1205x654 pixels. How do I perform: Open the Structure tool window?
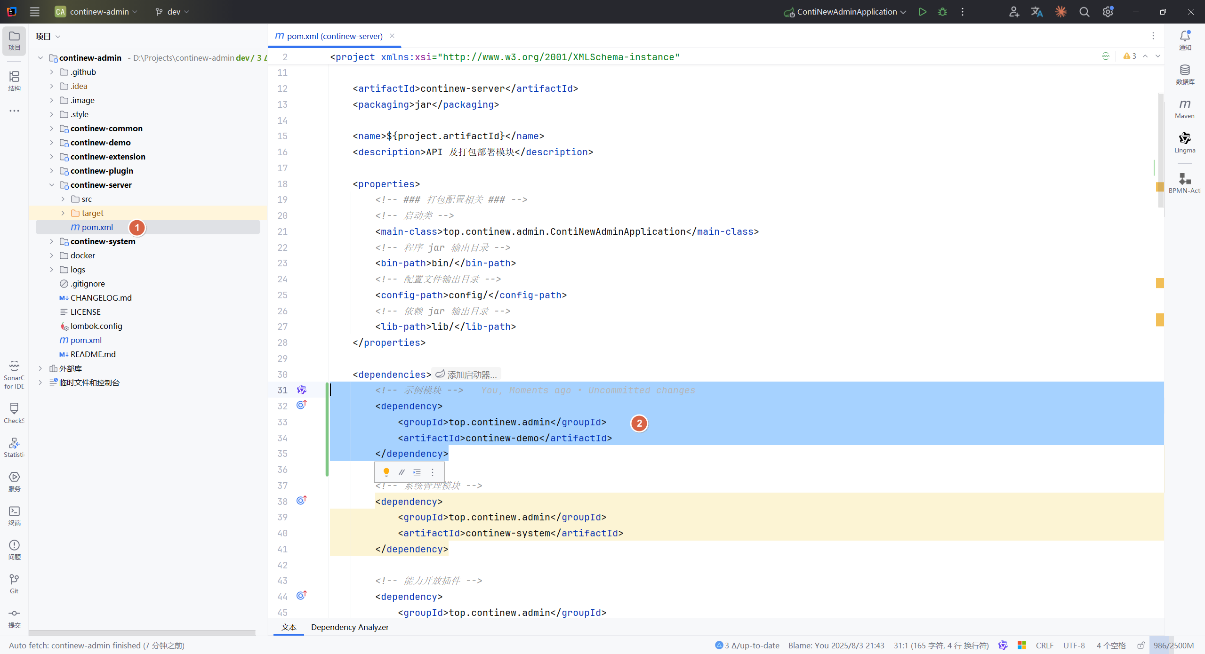point(14,81)
